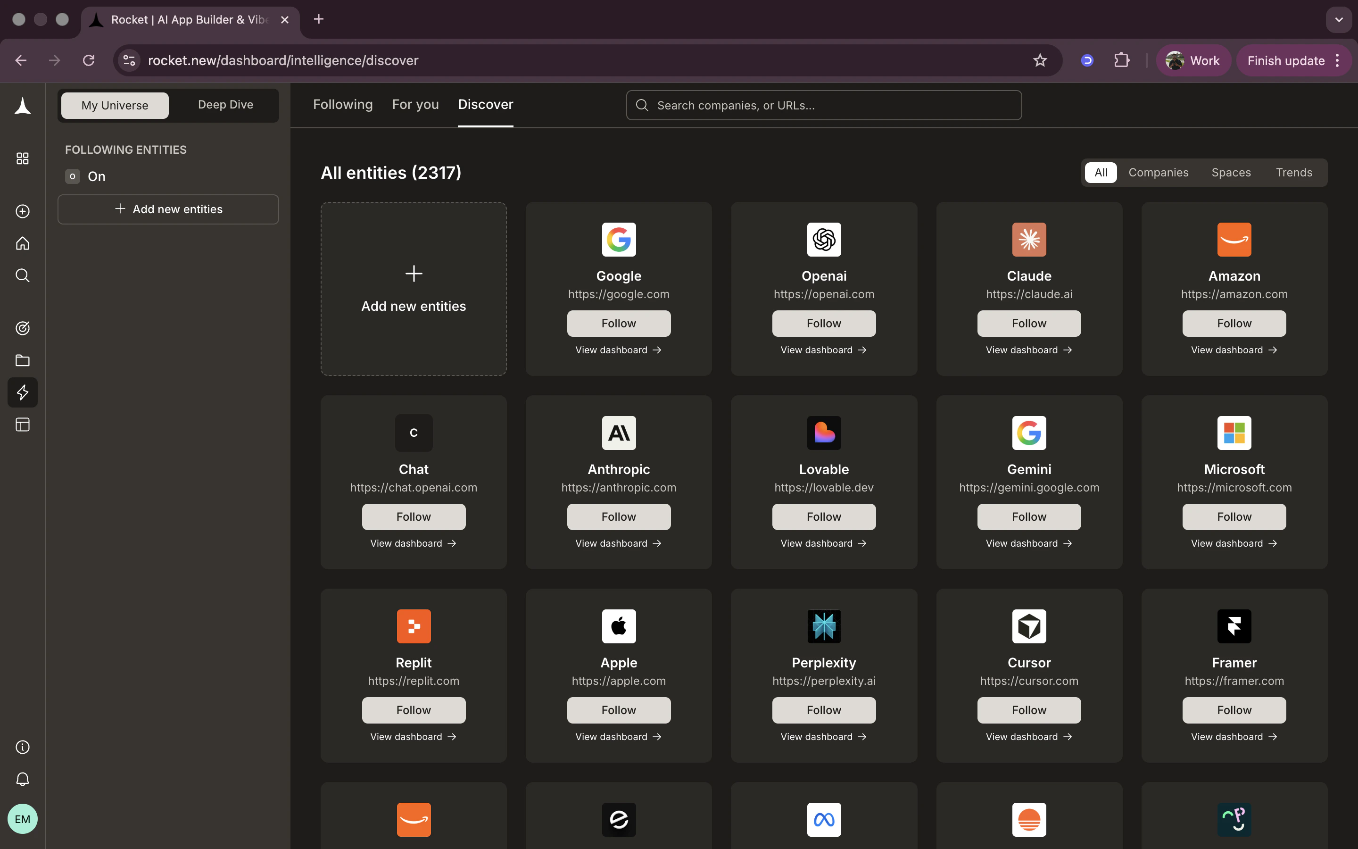Select the Discover tab
The width and height of the screenshot is (1358, 849).
point(485,104)
